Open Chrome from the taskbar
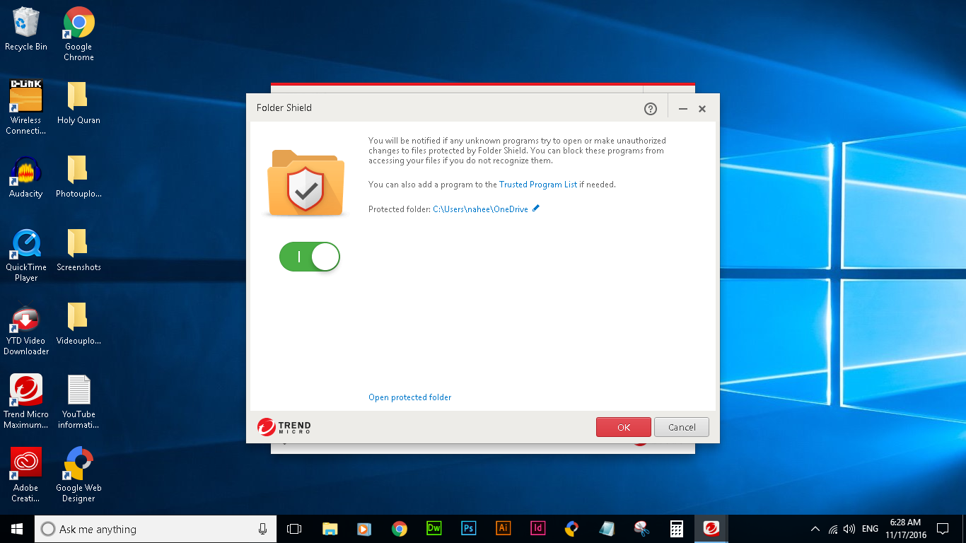 [x=400, y=529]
